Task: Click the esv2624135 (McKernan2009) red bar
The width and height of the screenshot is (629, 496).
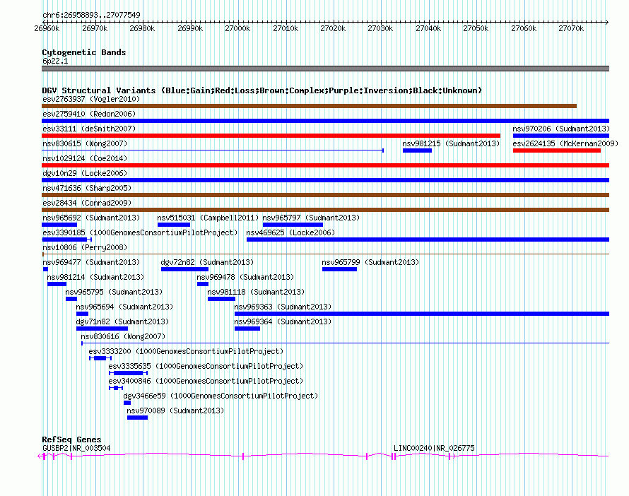Action: pos(557,150)
